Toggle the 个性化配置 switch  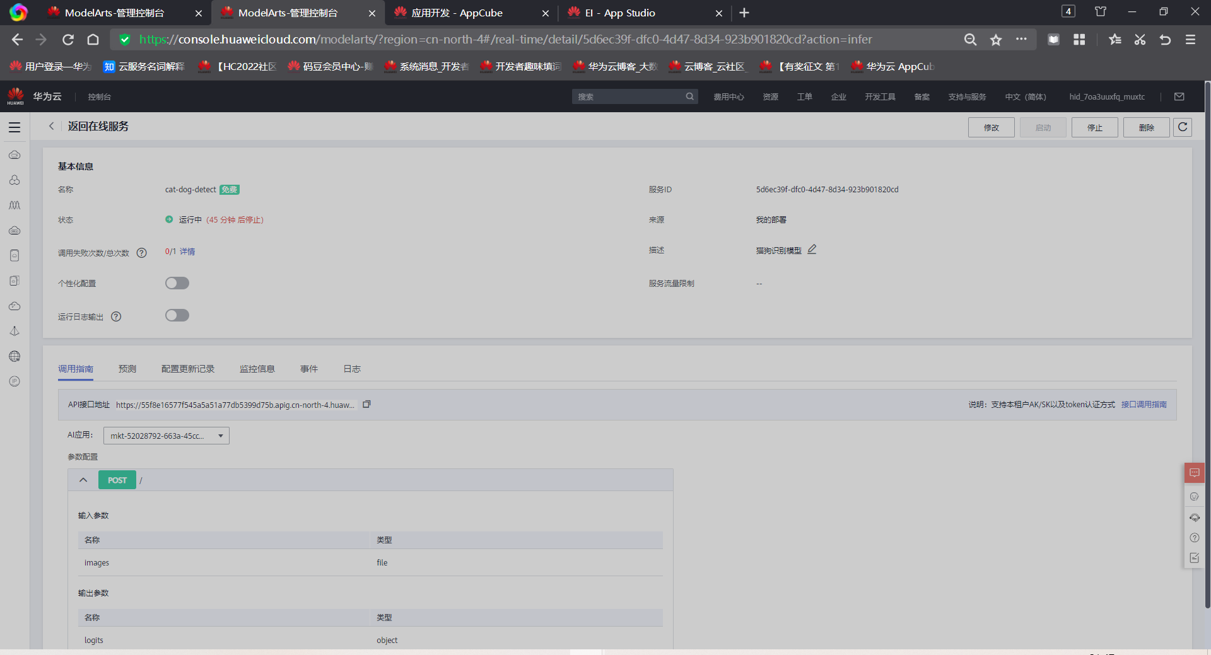(177, 283)
